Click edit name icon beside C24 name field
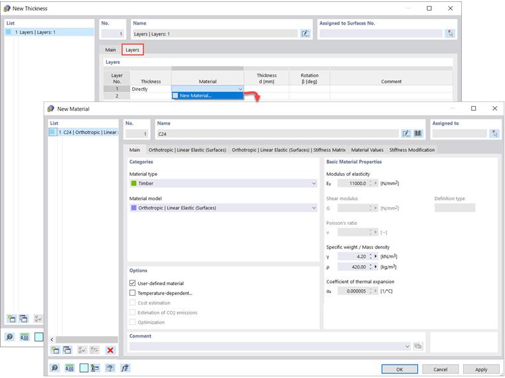This screenshot has height=378, width=505. pyautogui.click(x=406, y=133)
